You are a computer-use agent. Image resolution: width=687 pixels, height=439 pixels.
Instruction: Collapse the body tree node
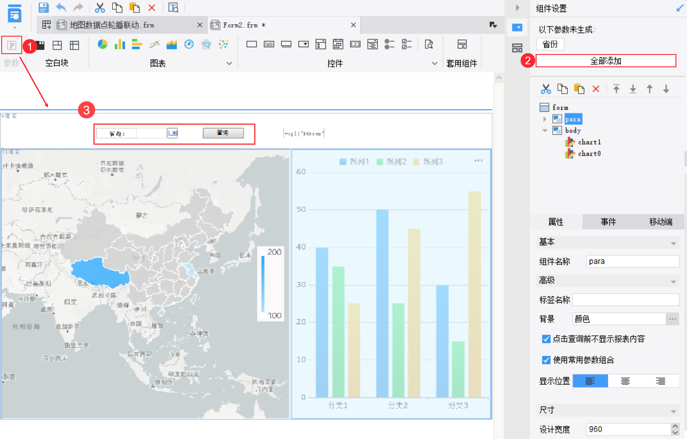[545, 131]
